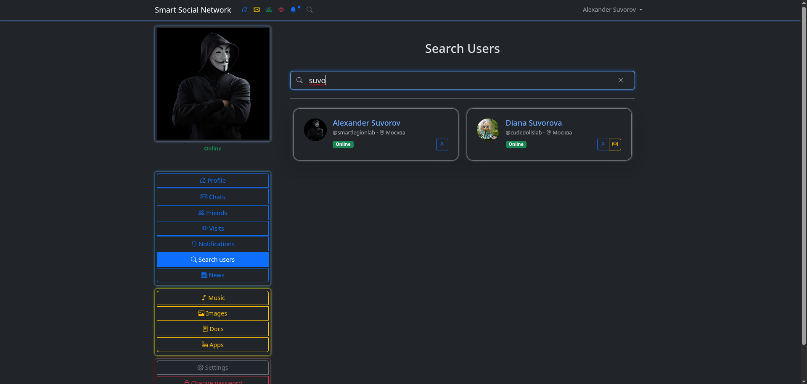The height and width of the screenshot is (384, 807).
Task: Click the red eye visits icon in navbar
Action: (x=281, y=10)
